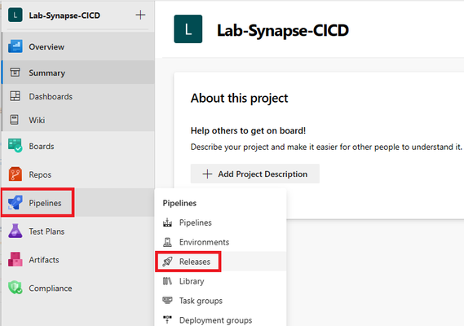Click the About this project heading
Screen dimensions: 464x326
coord(240,99)
